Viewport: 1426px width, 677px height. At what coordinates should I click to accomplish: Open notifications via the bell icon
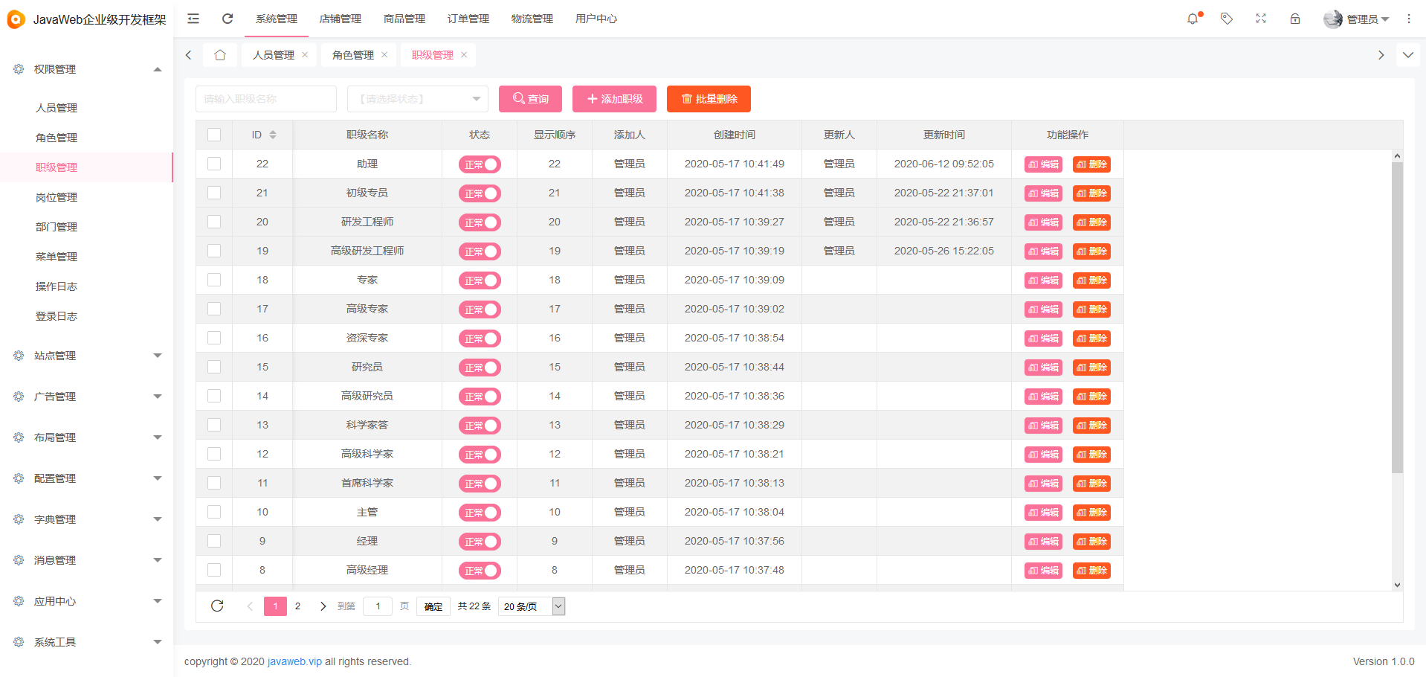pyautogui.click(x=1193, y=19)
